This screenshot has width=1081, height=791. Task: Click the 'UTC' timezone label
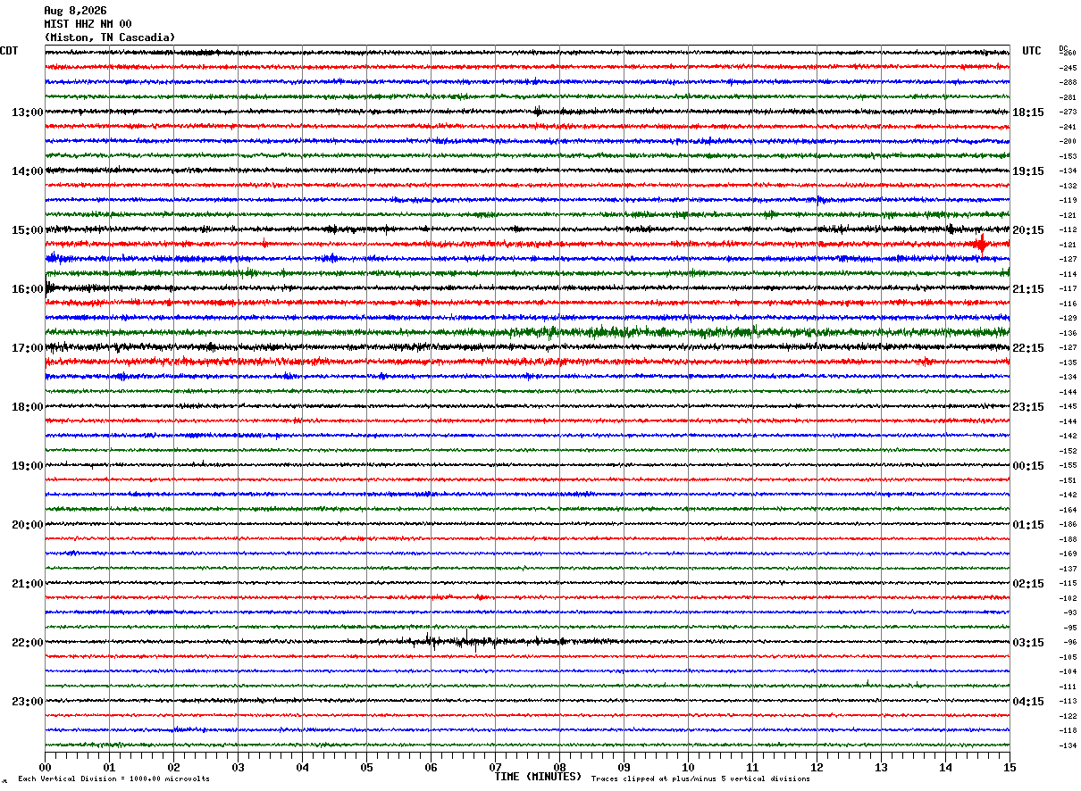[1032, 51]
